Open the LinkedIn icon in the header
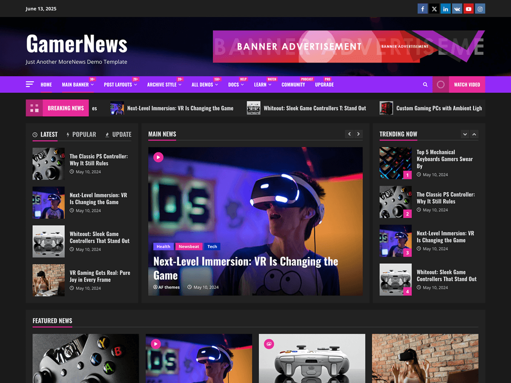 445,9
